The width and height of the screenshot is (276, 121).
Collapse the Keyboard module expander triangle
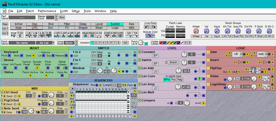coord(2,52)
